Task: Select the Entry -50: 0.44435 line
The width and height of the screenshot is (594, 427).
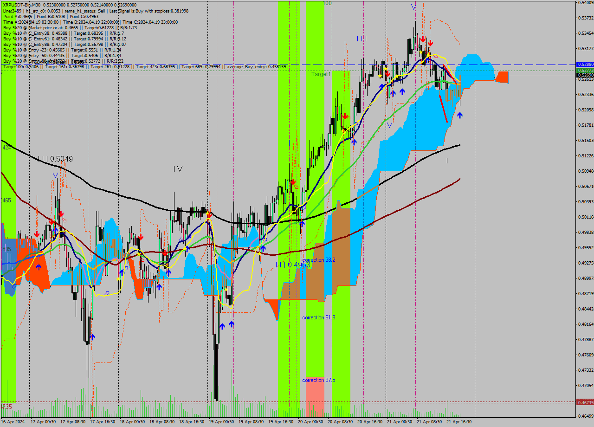Action: click(62, 55)
